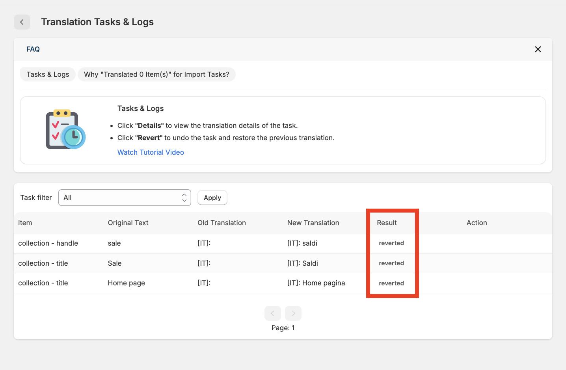
Task: Click the Item column header
Action: coord(25,223)
